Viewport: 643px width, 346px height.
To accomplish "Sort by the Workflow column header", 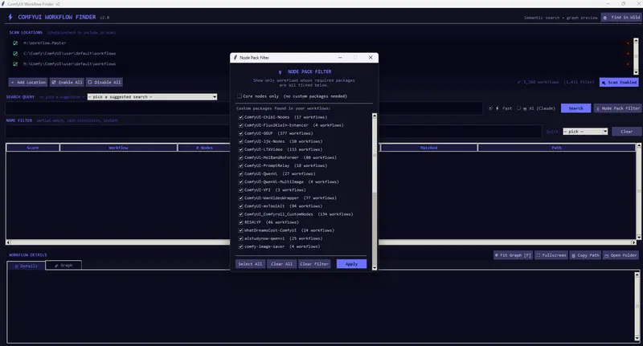I will click(x=118, y=148).
